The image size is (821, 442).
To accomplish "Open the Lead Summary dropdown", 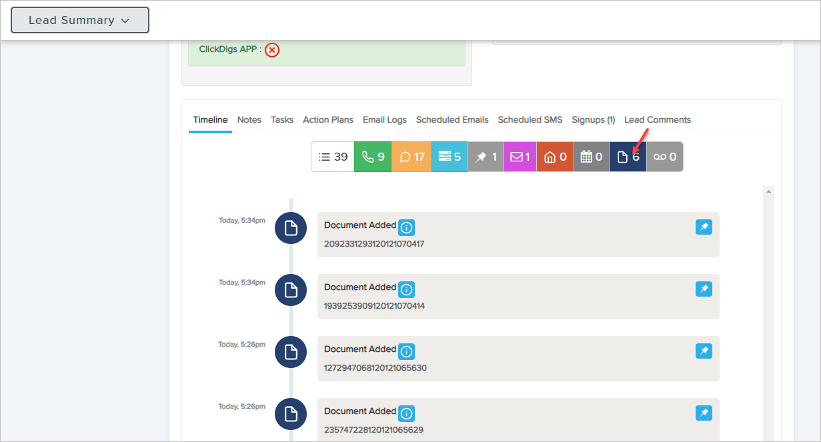I will (79, 20).
